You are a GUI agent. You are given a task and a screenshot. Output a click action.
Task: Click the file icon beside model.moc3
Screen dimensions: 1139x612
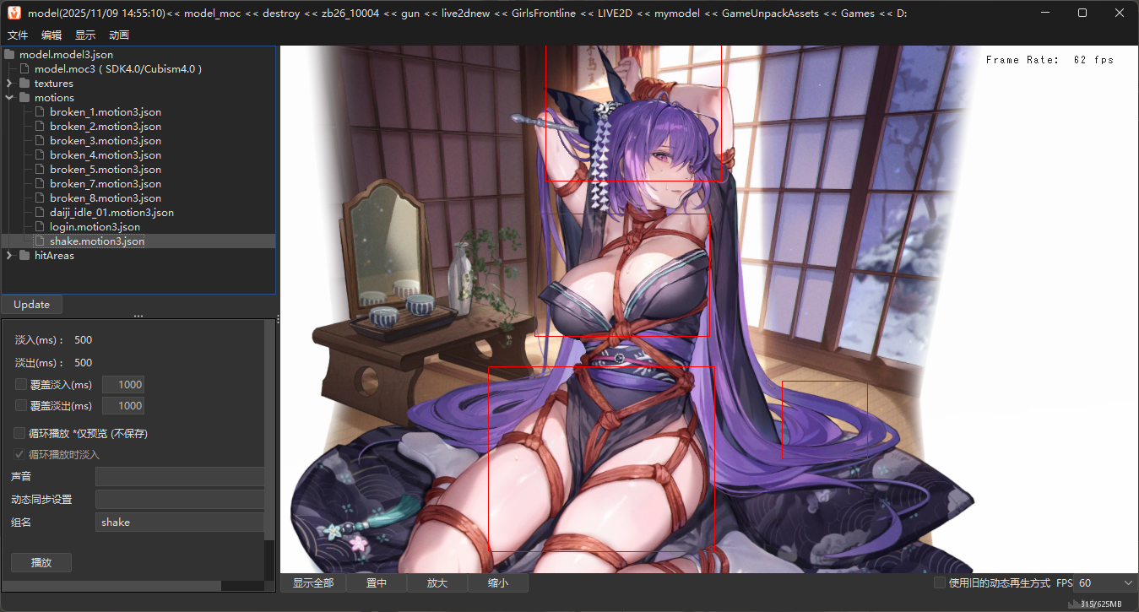24,68
